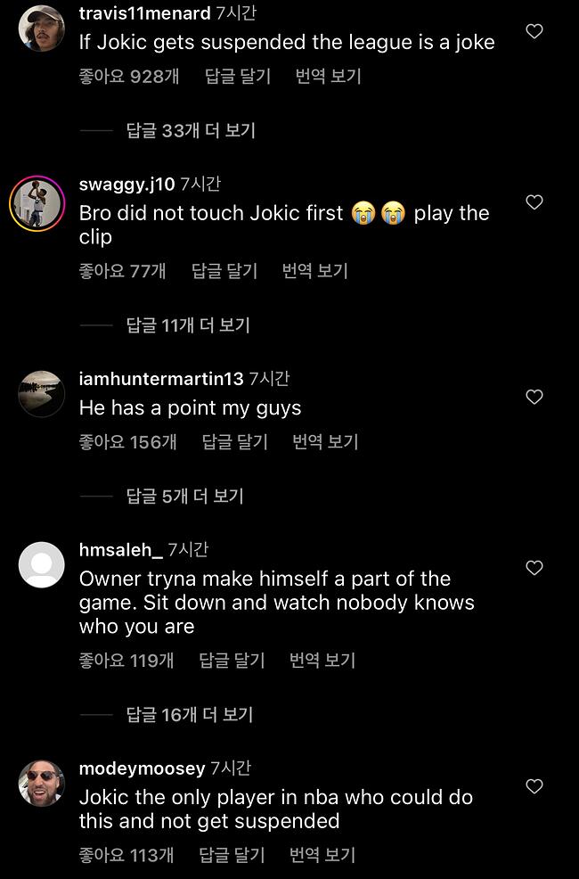This screenshot has width=579, height=879.
Task: Expand 33 more replies under travis11menard
Action: click(191, 131)
